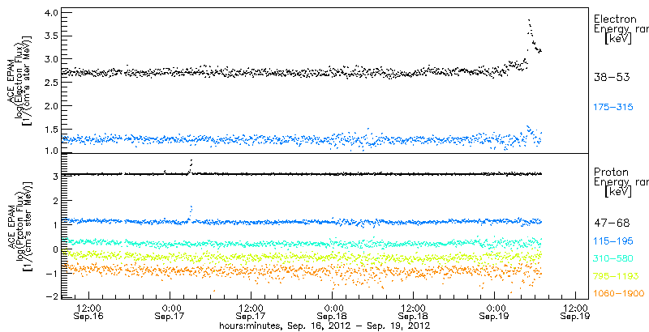Click the cyan 310-580 legend label
This screenshot has height=332, width=649.
[x=613, y=259]
